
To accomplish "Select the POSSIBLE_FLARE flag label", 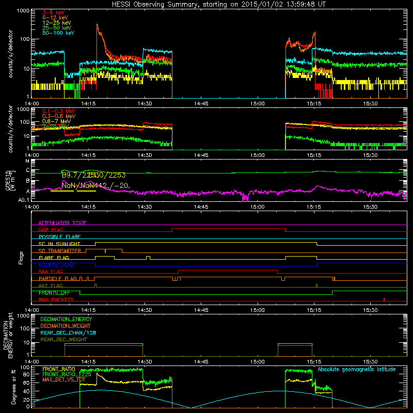I will 59,237.
